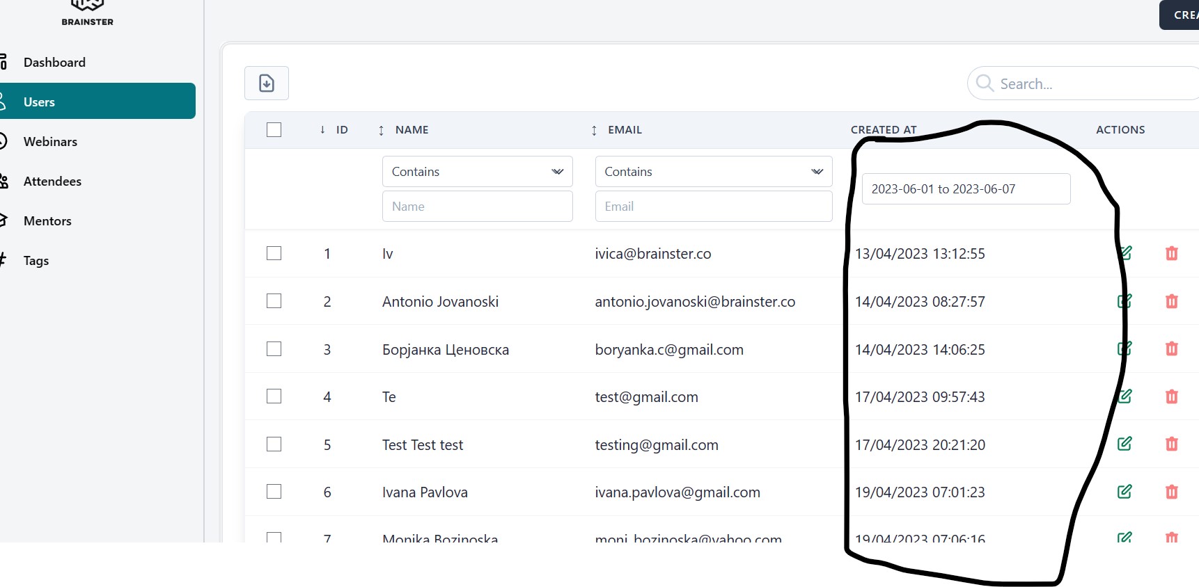Screen dimensions: 1199x587
Task: Open Webinars in the sidebar
Action: click(50, 142)
